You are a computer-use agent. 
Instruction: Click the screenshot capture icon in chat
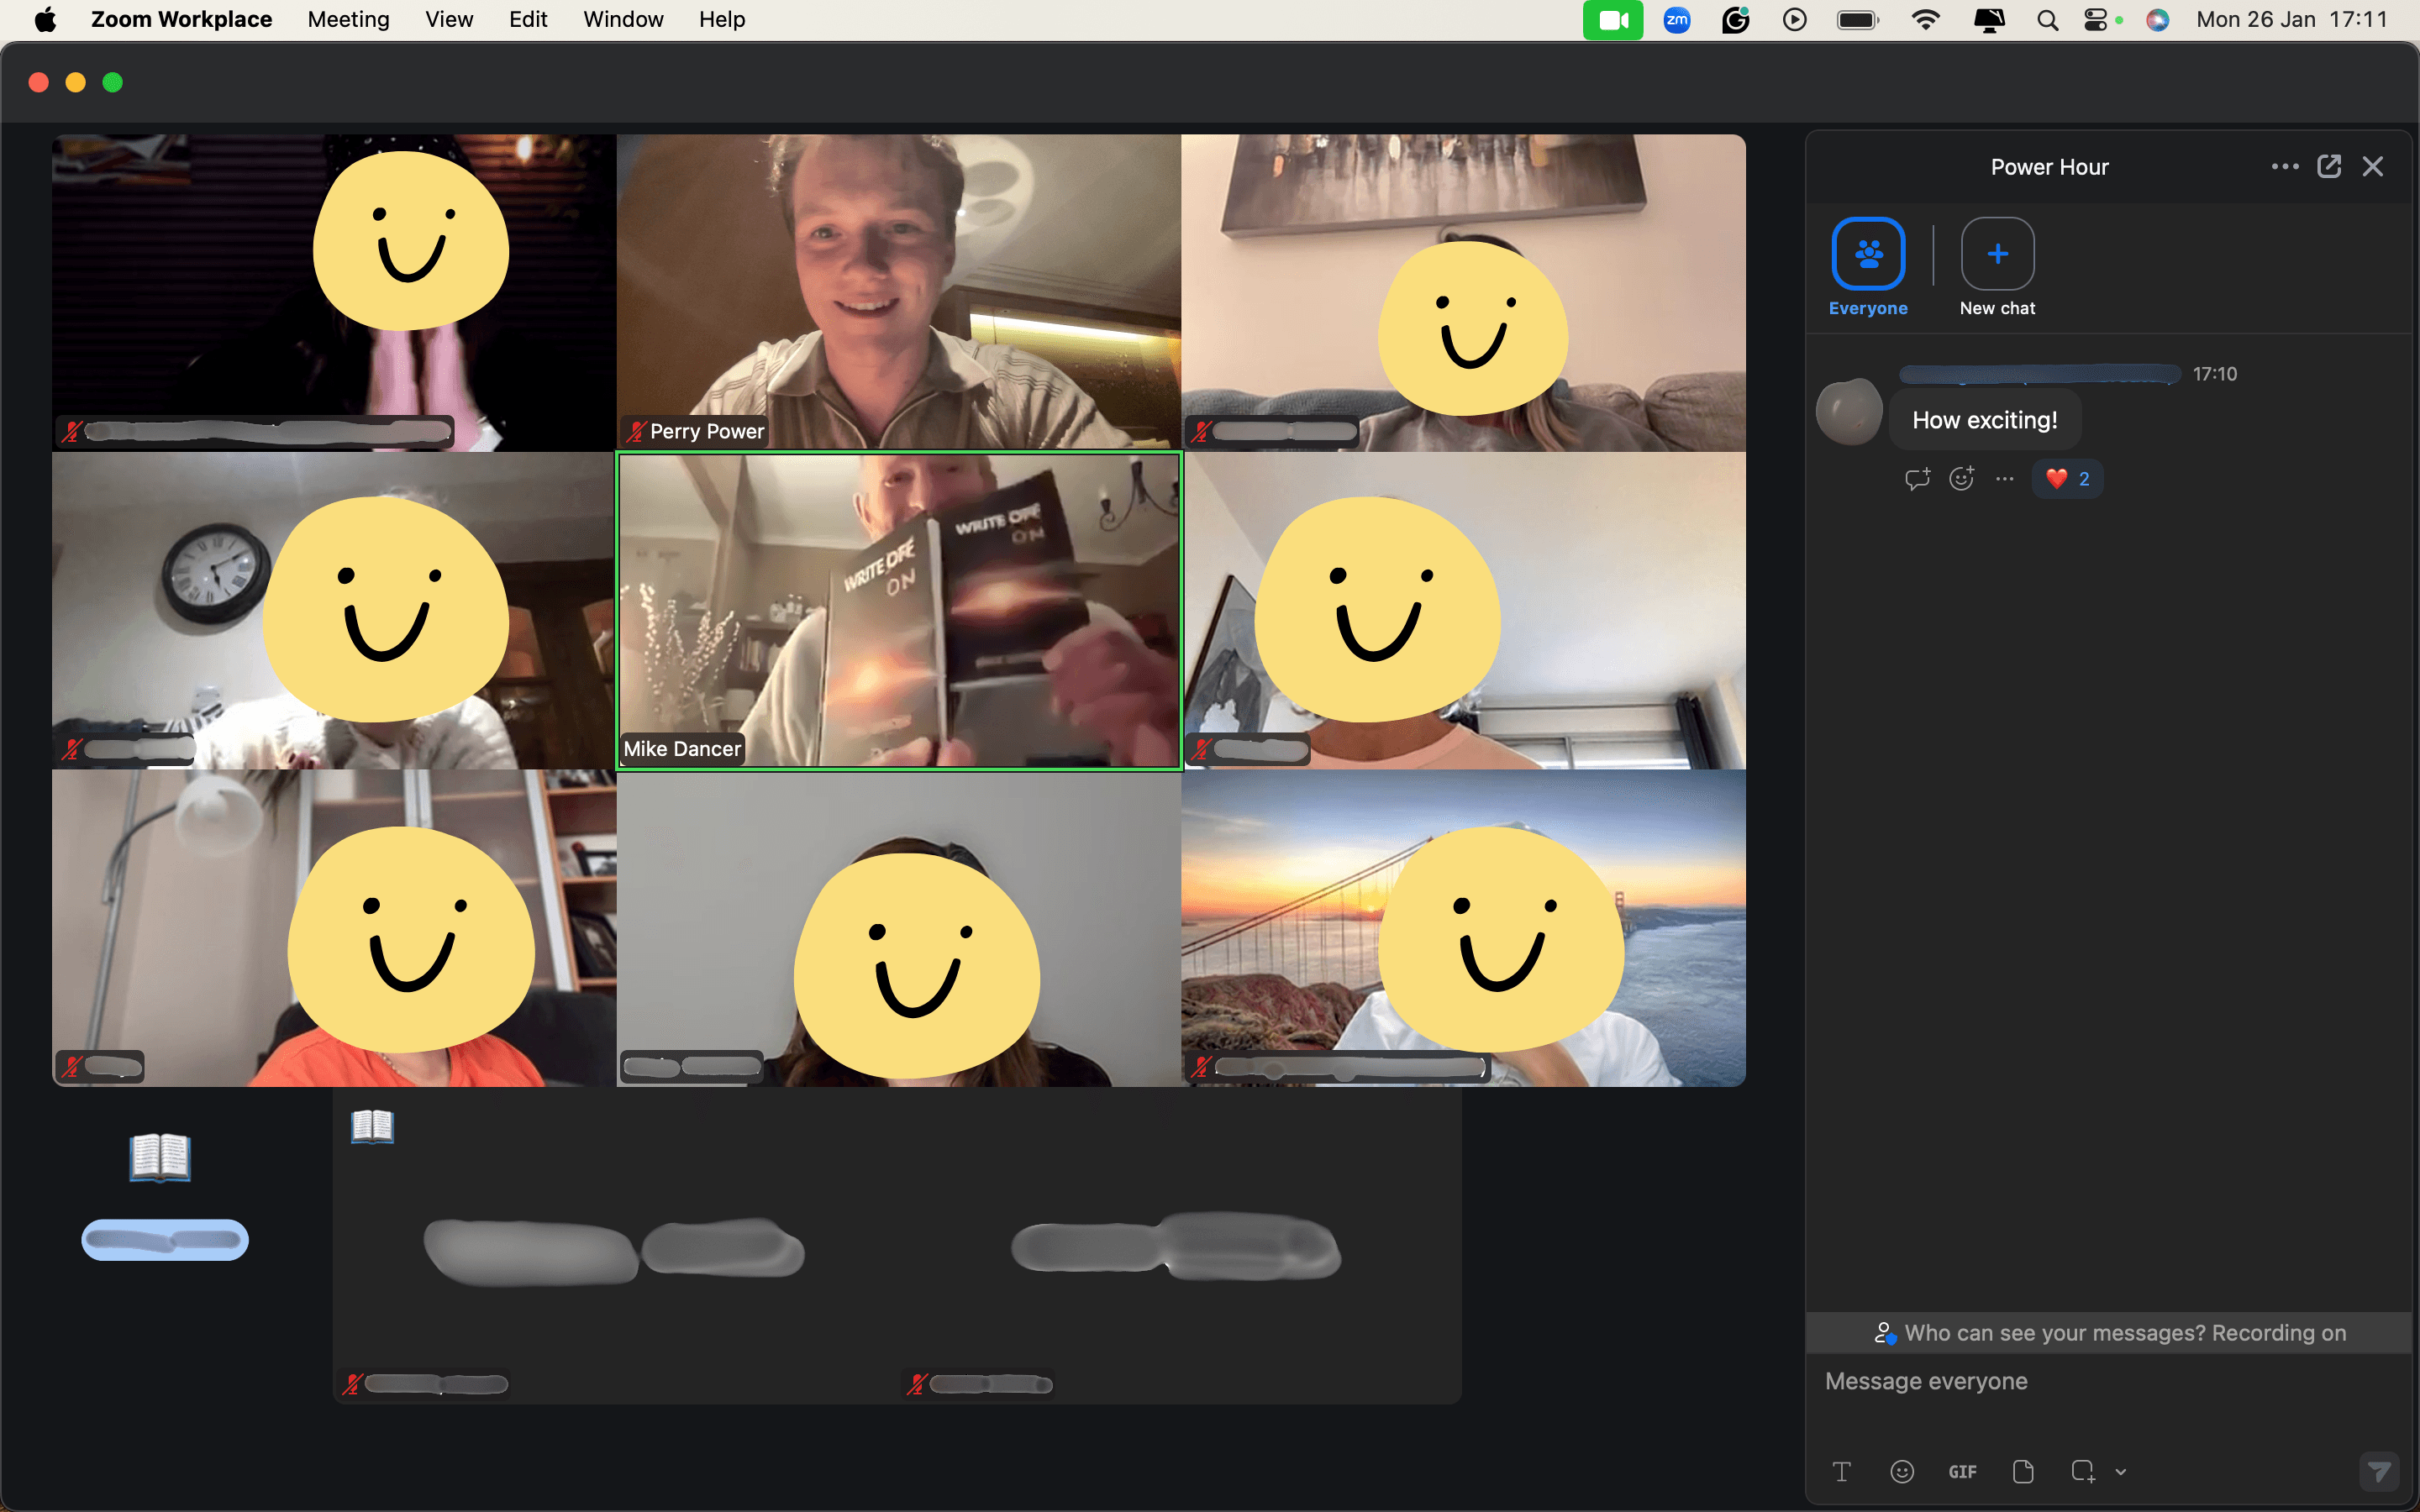(2082, 1471)
